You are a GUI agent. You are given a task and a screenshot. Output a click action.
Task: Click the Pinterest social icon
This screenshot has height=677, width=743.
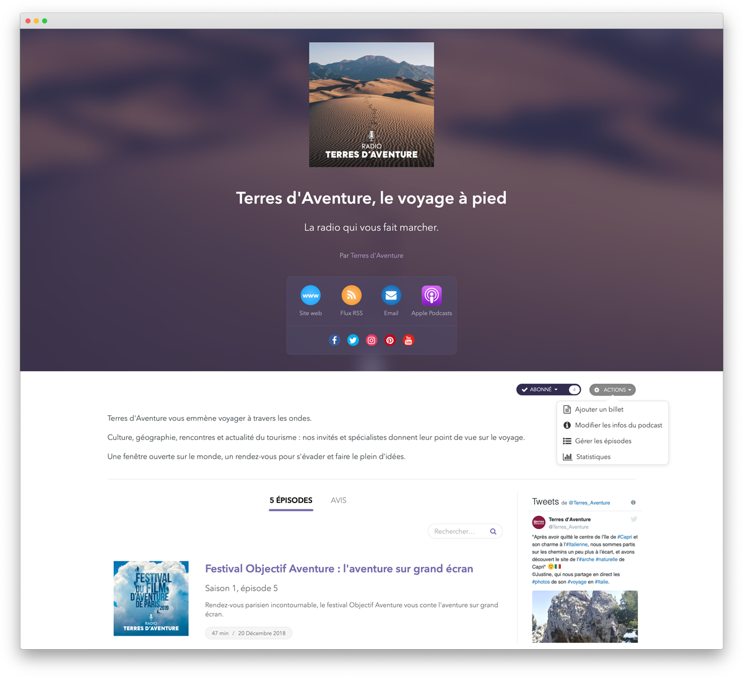[x=390, y=340]
